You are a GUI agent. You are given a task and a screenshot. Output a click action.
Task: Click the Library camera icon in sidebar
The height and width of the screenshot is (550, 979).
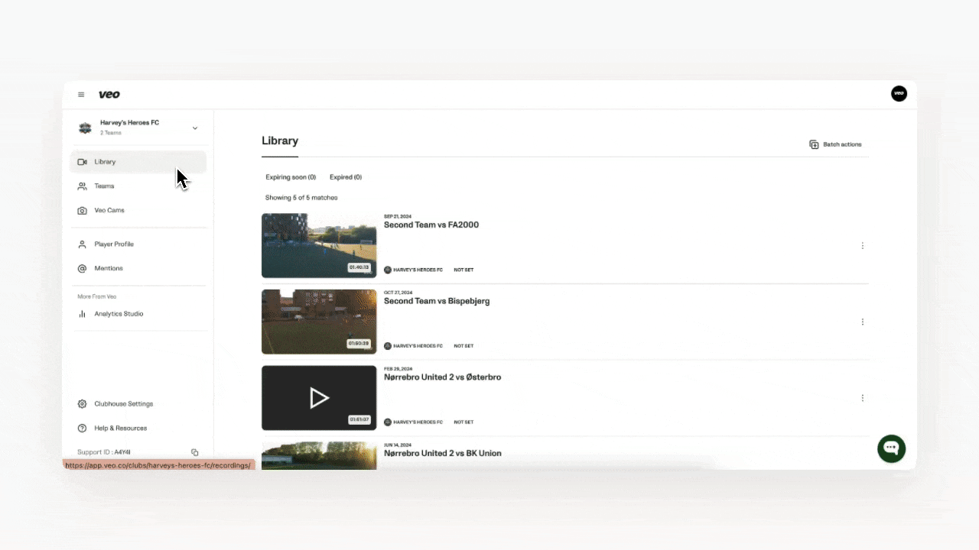(x=82, y=162)
